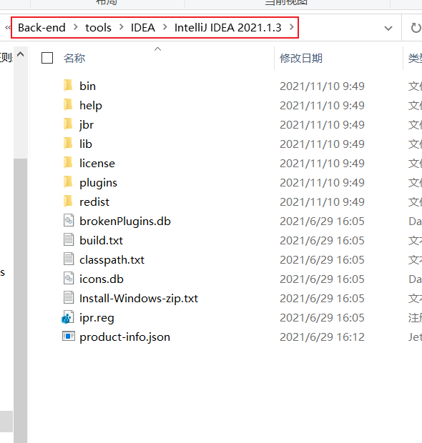The height and width of the screenshot is (443, 422).
Task: Click the redist folder's modified date
Action: (322, 201)
